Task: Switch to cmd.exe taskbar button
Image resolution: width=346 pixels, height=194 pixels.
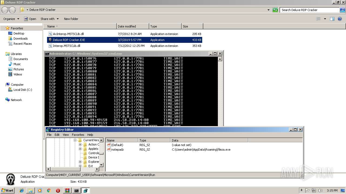Action: coord(76,190)
